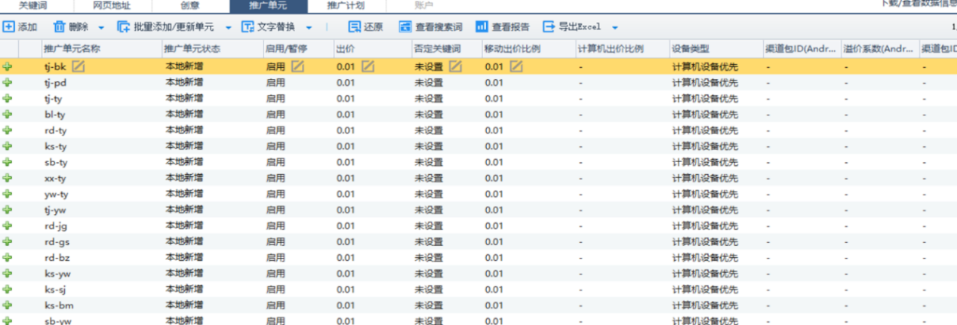The image size is (957, 325).
Task: Click the green plus icon of yw-ty row
Action: point(8,194)
